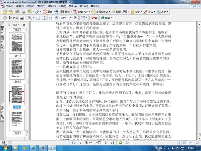Viewport: 201px width, 151px height.
Task: Click the 图章 stamp tool
Action: point(48,12)
